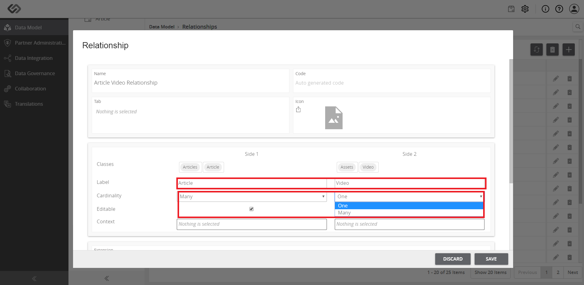Click the DISCARD button
Image resolution: width=584 pixels, height=285 pixels.
(453, 259)
